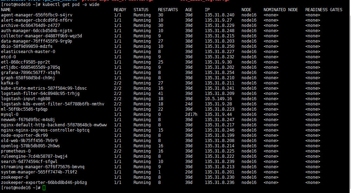Click pod name nginx-nginx-ingress-controller-bptcq
The height and width of the screenshot is (193, 351).
click(x=45, y=130)
